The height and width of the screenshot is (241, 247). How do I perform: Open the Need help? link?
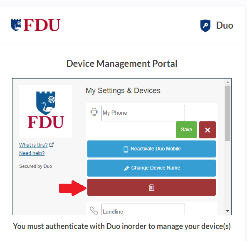[32, 153]
